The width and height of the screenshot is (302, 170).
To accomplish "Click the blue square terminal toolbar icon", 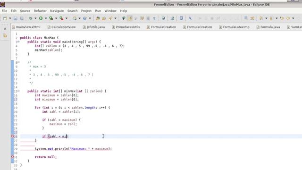I will pyautogui.click(x=181, y=18).
